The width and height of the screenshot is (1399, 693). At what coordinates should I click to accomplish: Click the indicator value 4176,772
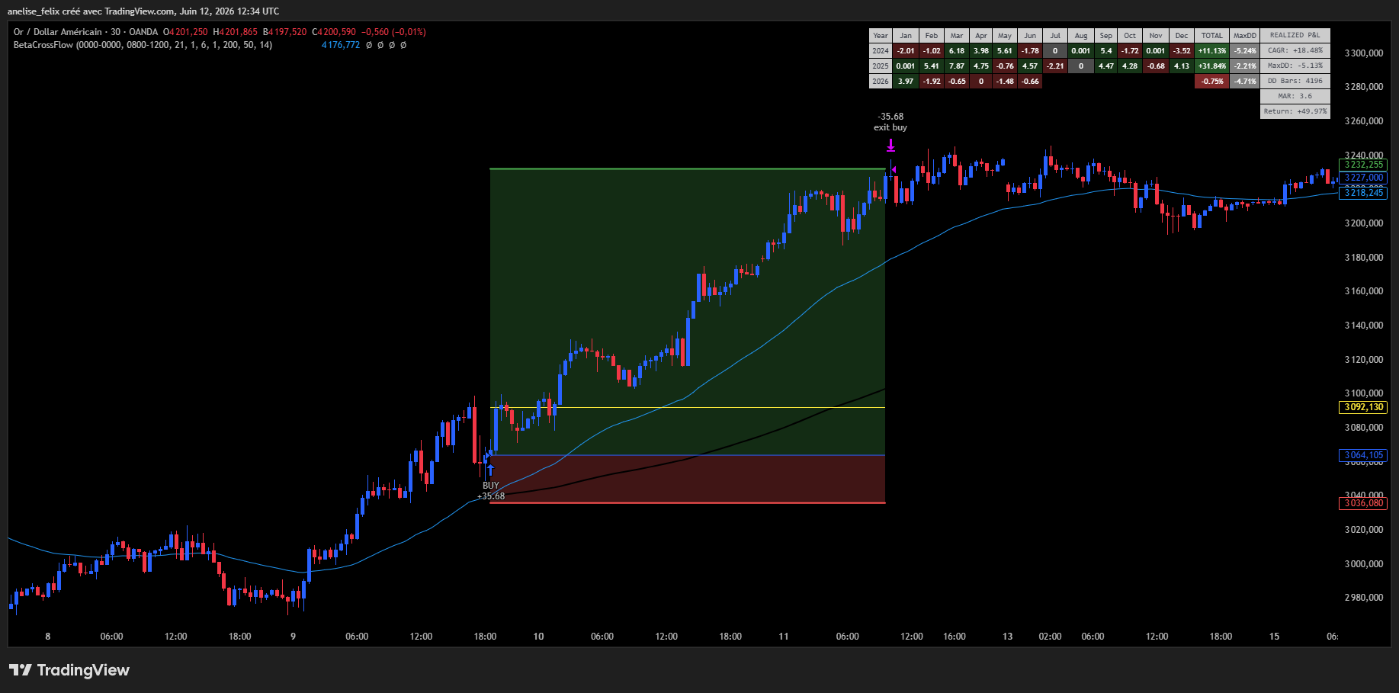click(340, 45)
